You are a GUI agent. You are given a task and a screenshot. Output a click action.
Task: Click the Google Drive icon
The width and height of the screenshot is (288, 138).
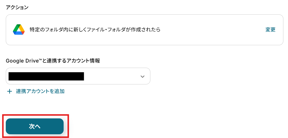[x=19, y=30]
